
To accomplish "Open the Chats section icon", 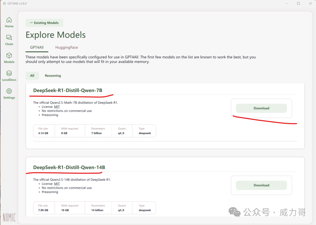I will [x=9, y=38].
